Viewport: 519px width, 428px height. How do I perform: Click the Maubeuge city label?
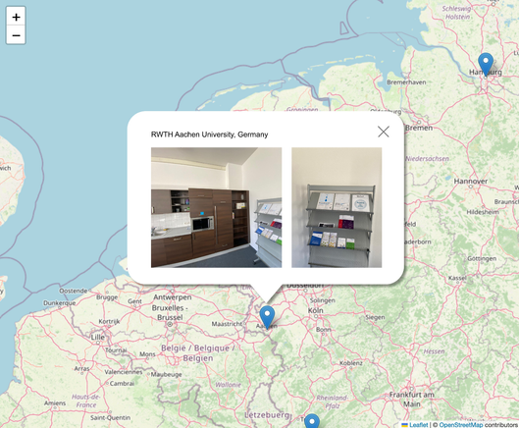pyautogui.click(x=166, y=374)
